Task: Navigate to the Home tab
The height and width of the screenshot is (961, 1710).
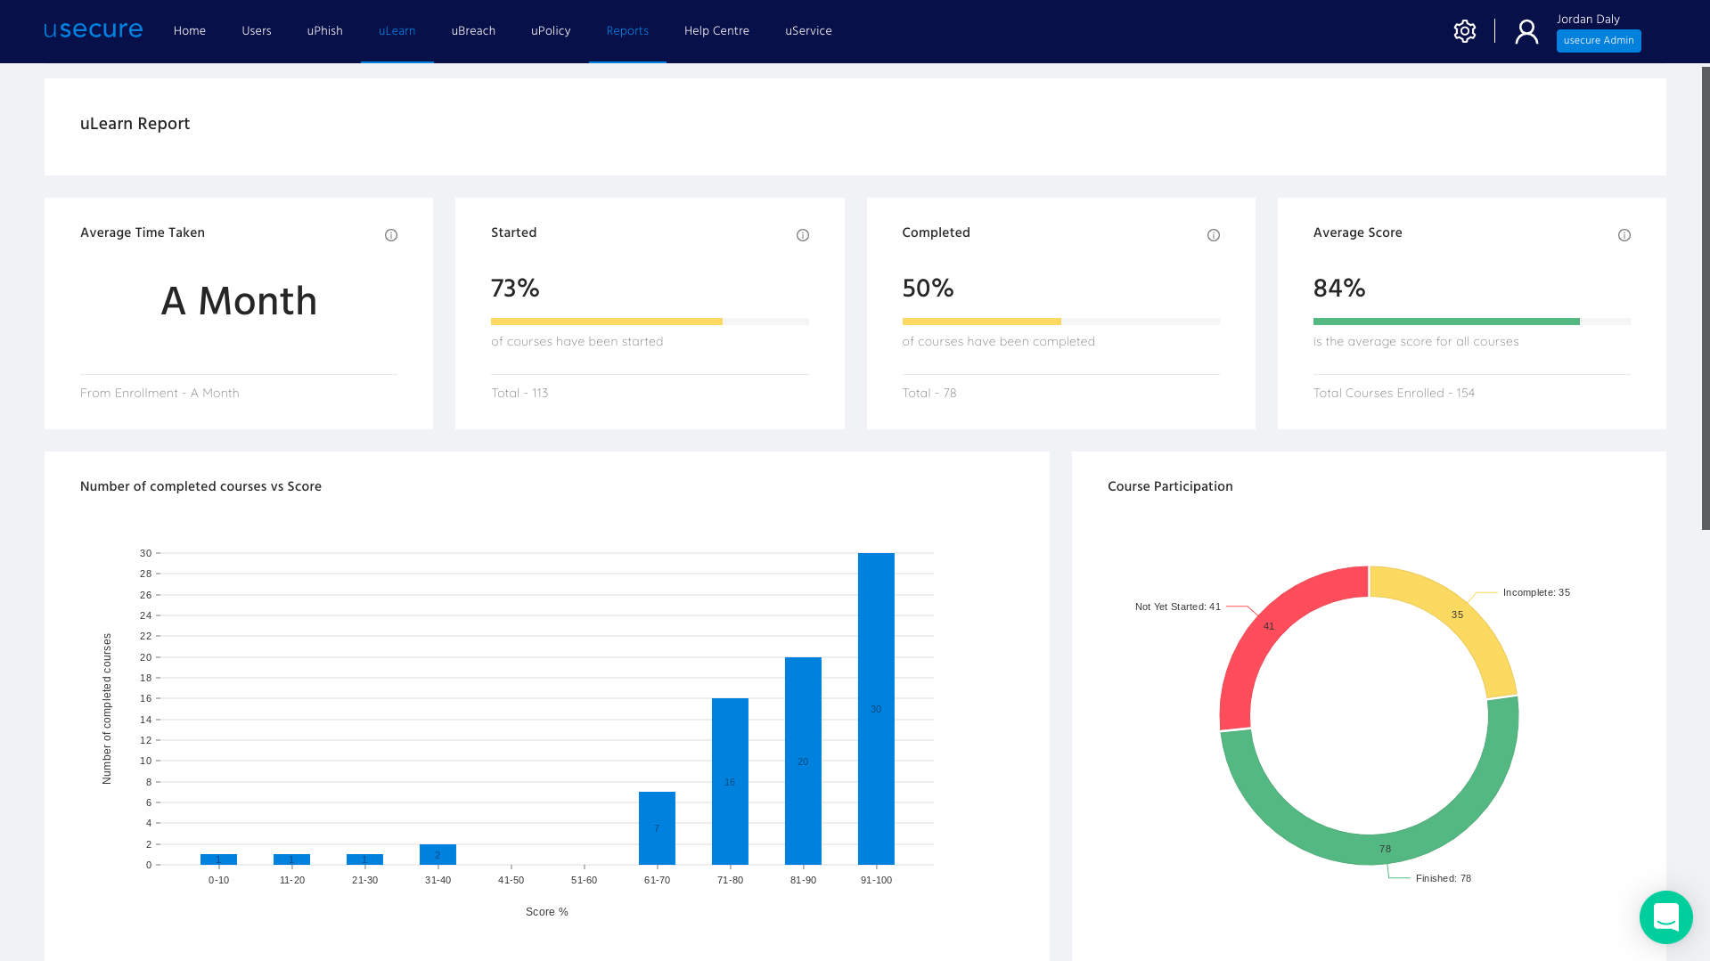Action: point(189,30)
